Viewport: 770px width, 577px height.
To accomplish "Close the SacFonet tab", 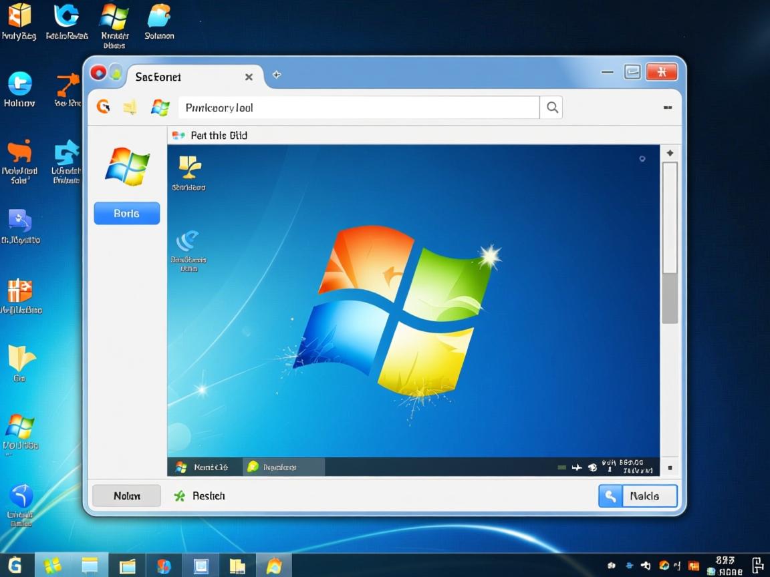I will point(249,77).
